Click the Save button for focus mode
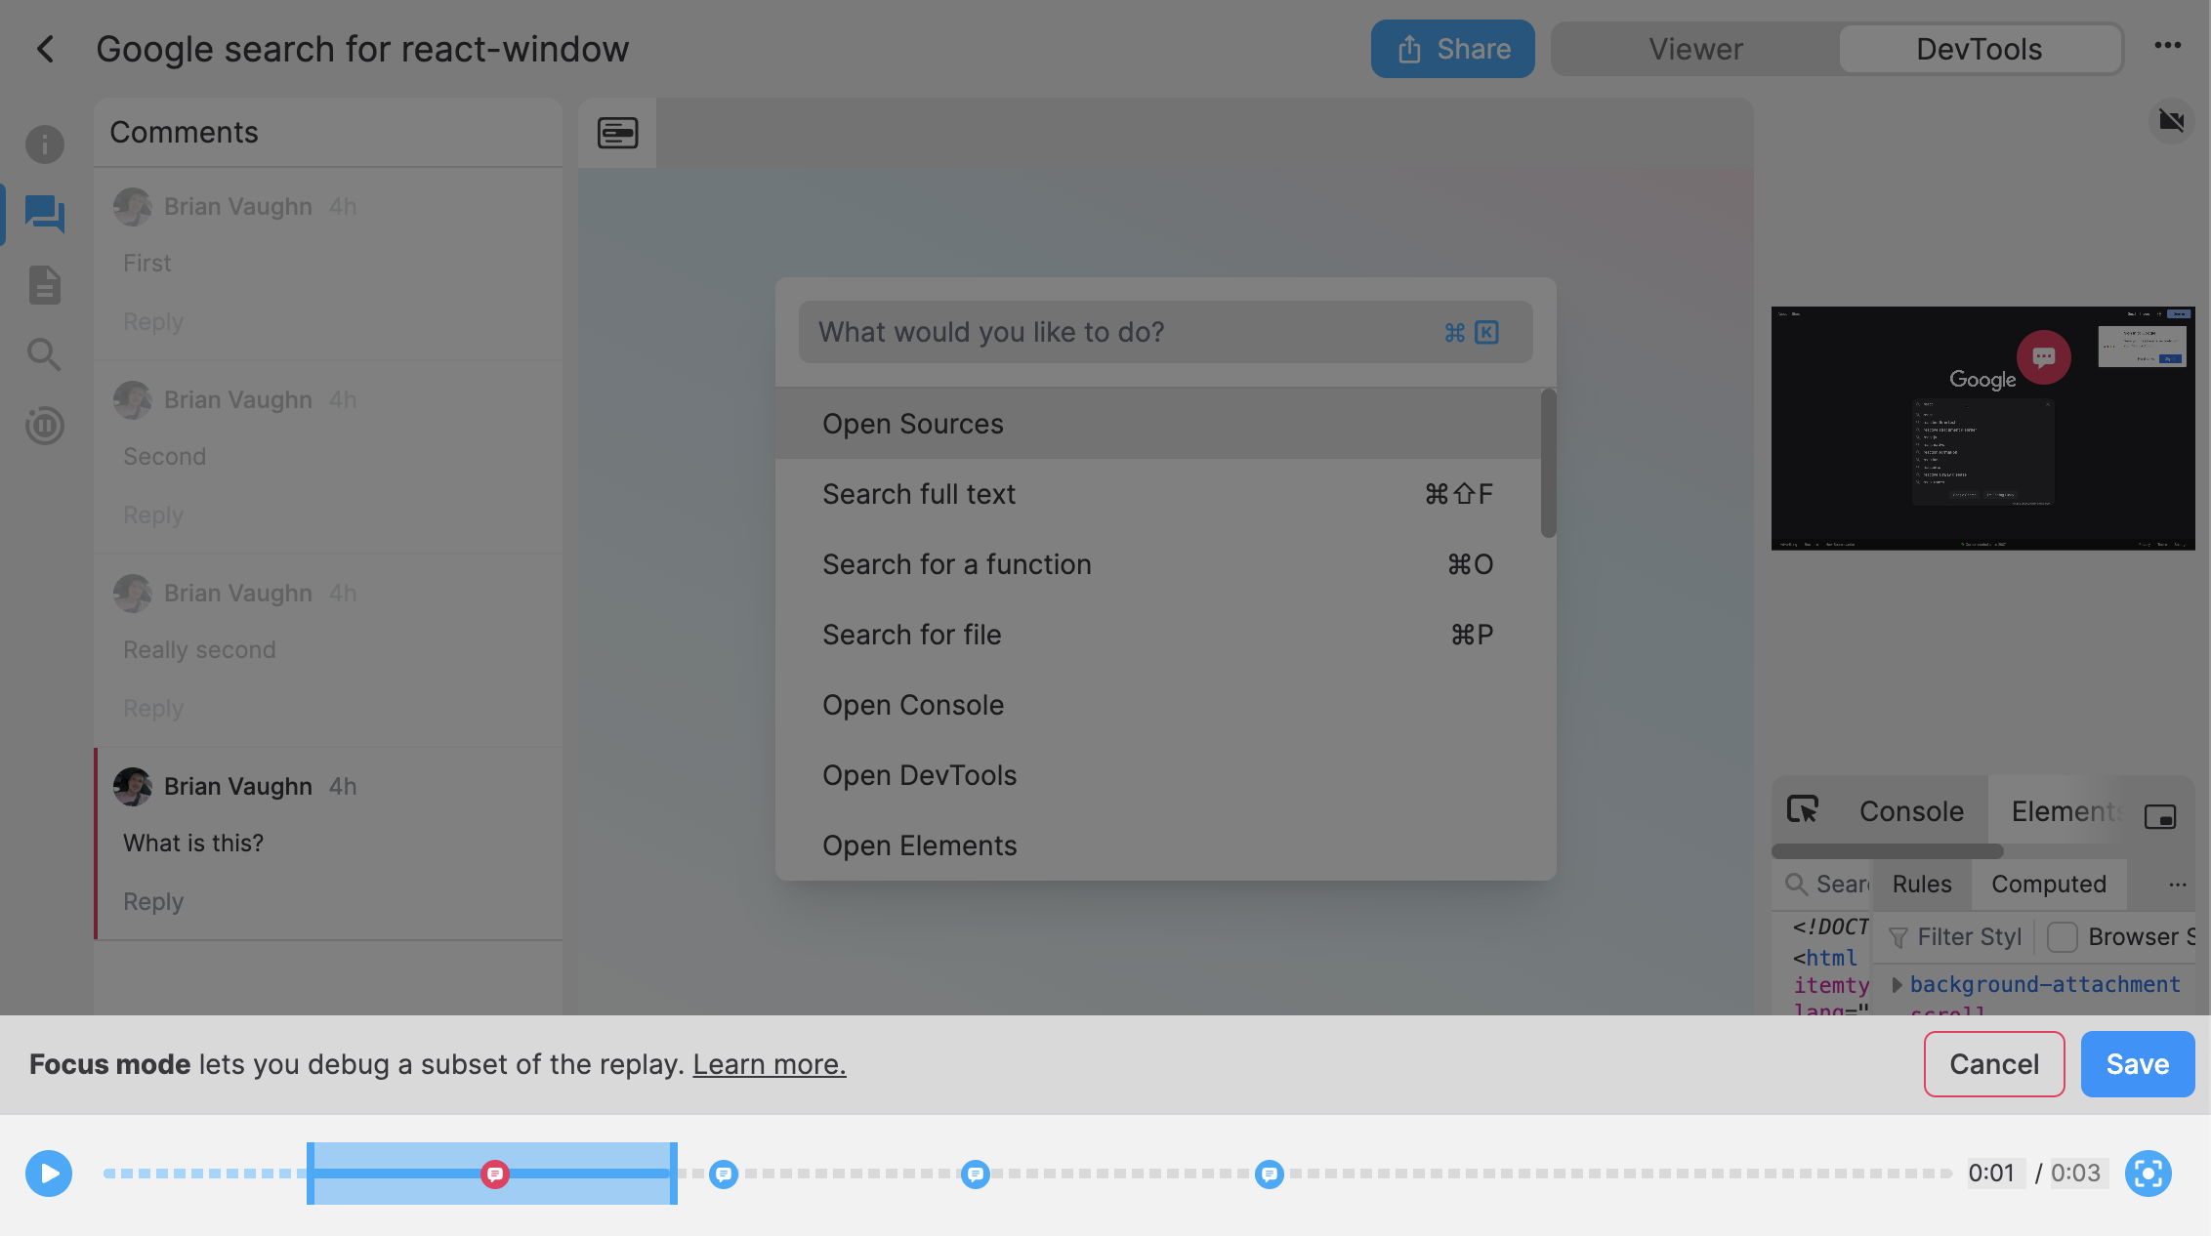This screenshot has height=1236, width=2211. point(2138,1064)
